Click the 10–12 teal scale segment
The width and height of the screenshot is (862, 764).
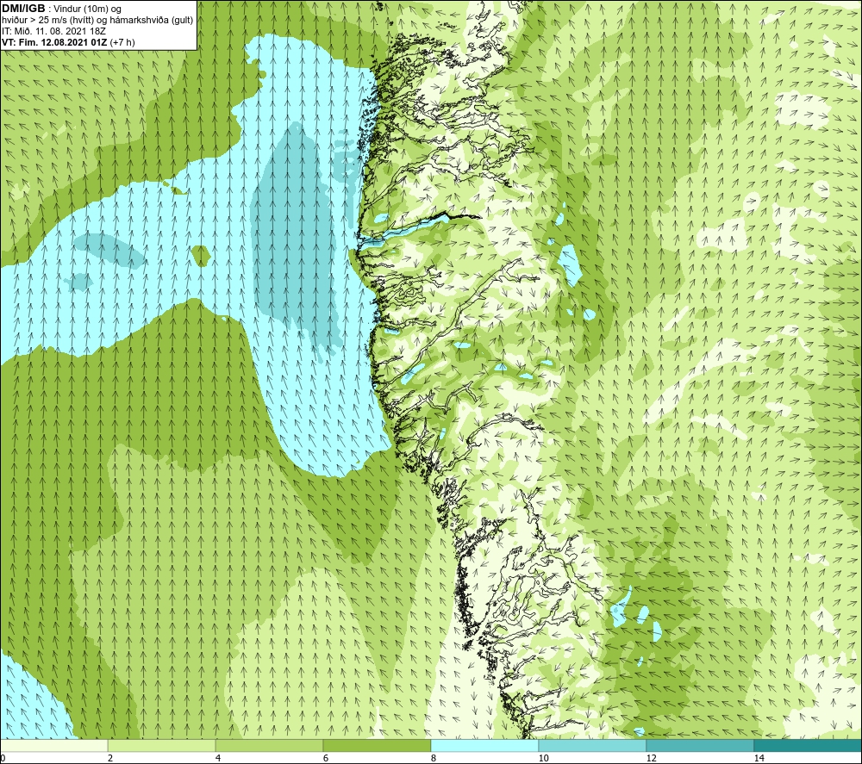[x=593, y=746]
